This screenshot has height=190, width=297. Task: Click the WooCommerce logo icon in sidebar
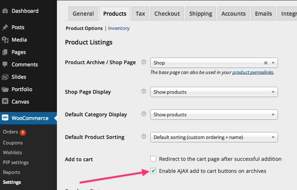(x=5, y=118)
